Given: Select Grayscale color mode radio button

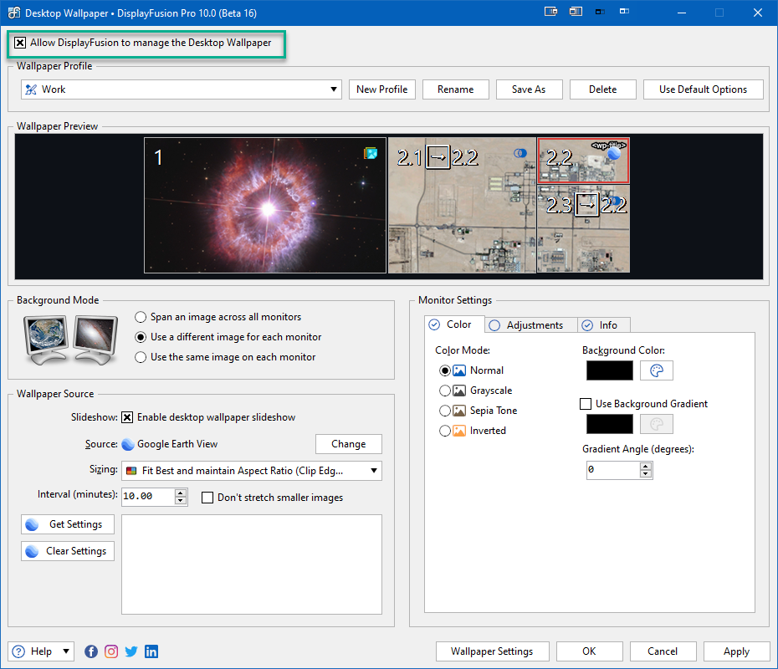Looking at the screenshot, I should 445,391.
